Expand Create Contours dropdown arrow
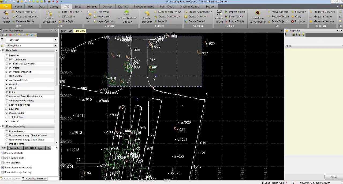This screenshot has height=184, width=343. coord(179,17)
